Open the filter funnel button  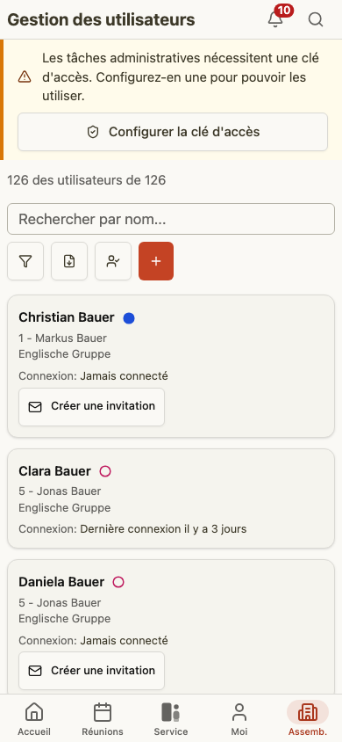pyautogui.click(x=25, y=261)
